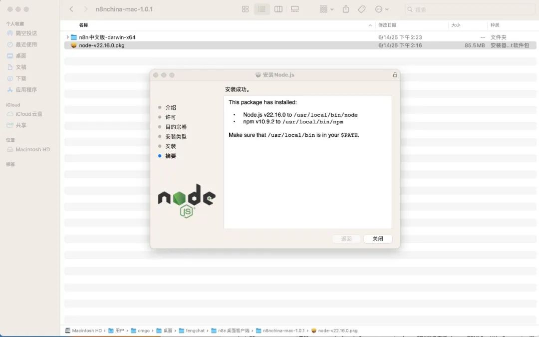Image resolution: width=539 pixels, height=337 pixels.
Task: Click n8nchina-mac-1.0.1 in the path bar
Action: (280, 331)
